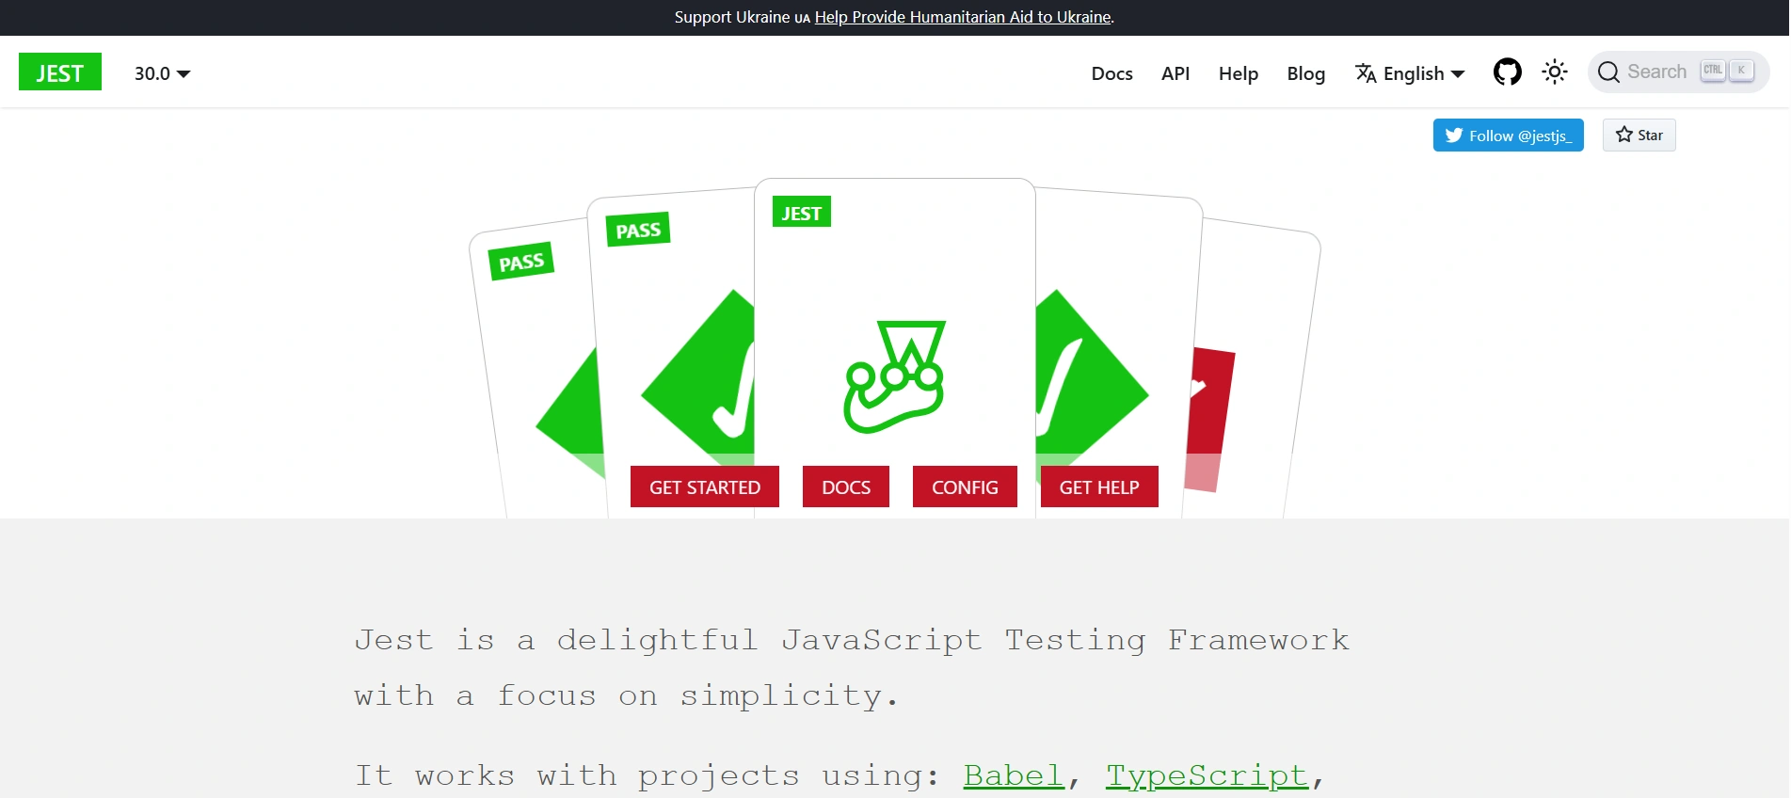
Task: Follow the Humanitarian Aid to Ukraine link
Action: click(x=963, y=17)
